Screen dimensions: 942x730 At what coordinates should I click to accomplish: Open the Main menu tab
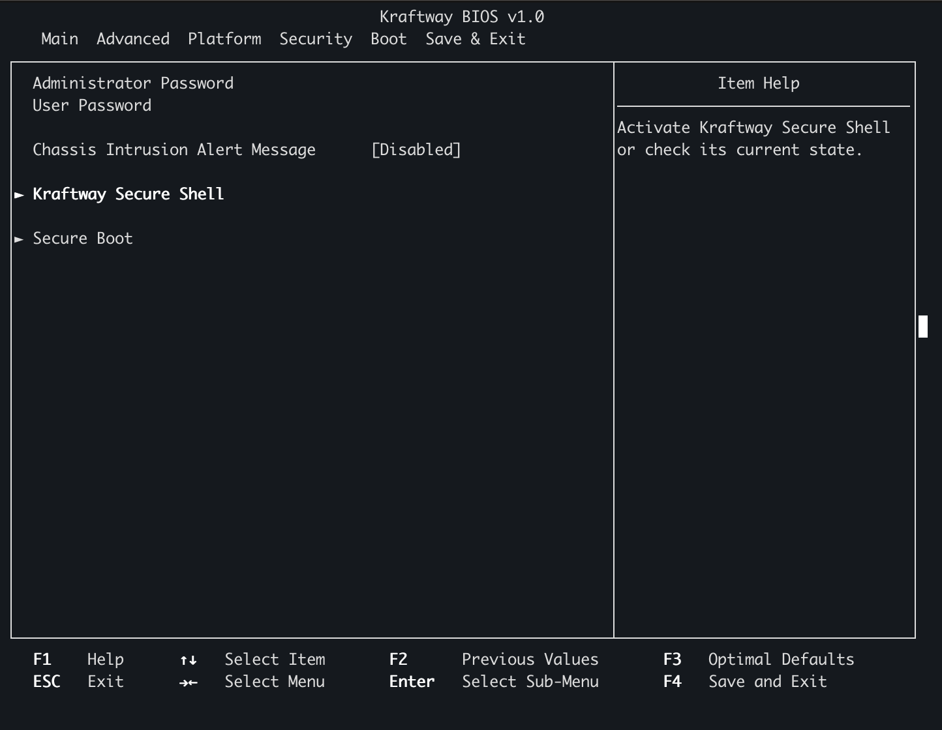click(59, 39)
